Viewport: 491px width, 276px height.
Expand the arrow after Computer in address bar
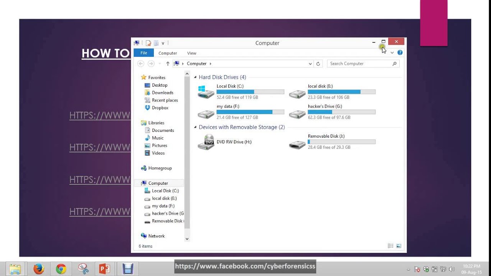211,64
